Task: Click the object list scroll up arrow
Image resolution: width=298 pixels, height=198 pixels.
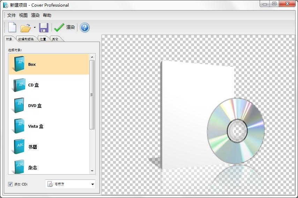Action: tap(92, 57)
